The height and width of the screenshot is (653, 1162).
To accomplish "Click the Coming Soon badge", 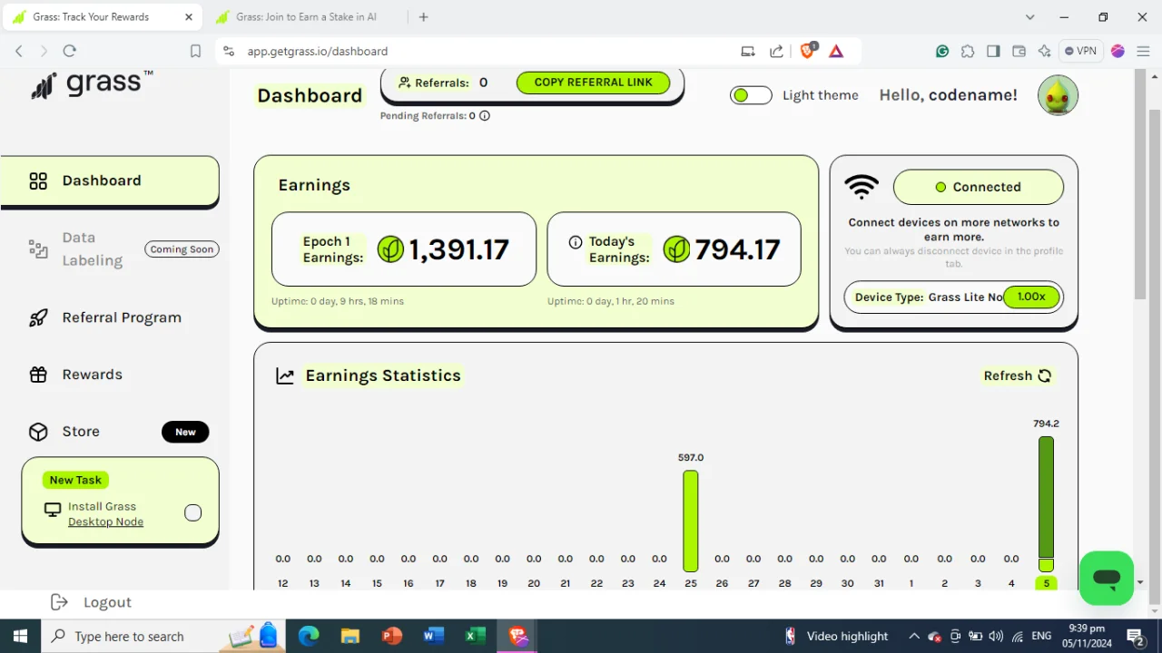I will 182,249.
